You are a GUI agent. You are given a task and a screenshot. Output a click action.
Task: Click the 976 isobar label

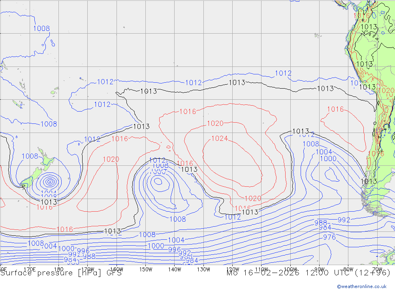(329, 237)
